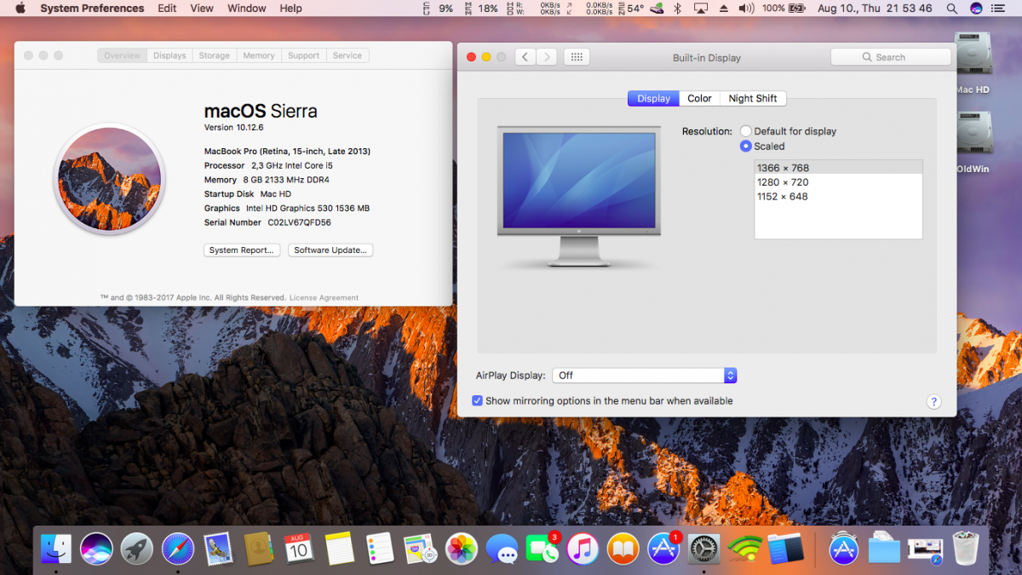Go forward in Built-in Display window
Screen dimensions: 1022x575
[547, 57]
